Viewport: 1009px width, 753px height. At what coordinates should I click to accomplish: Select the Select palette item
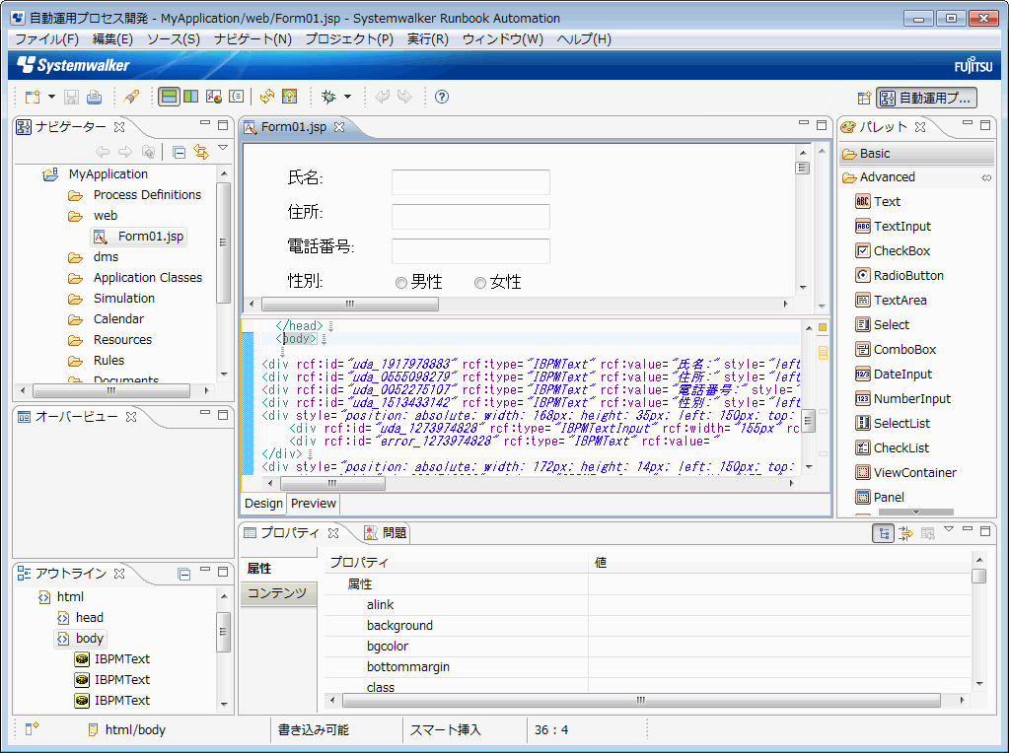(882, 324)
